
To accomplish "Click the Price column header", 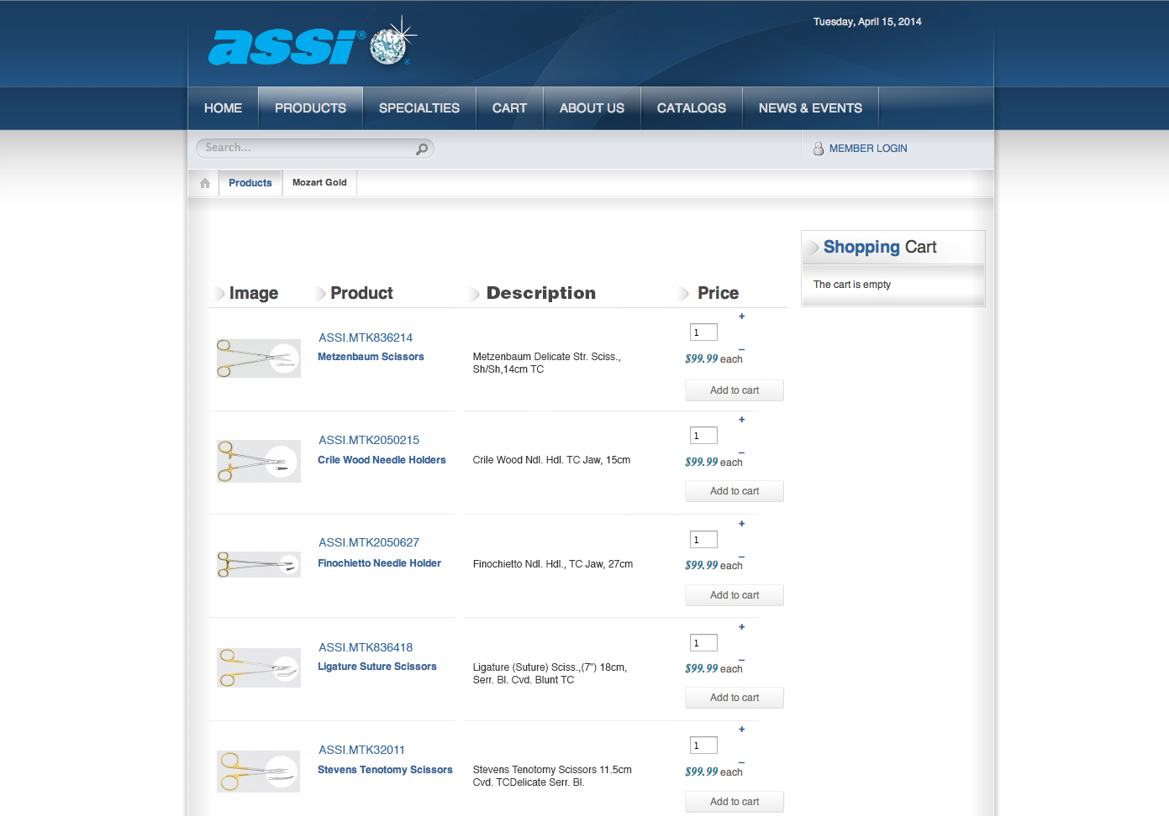I will coord(719,293).
